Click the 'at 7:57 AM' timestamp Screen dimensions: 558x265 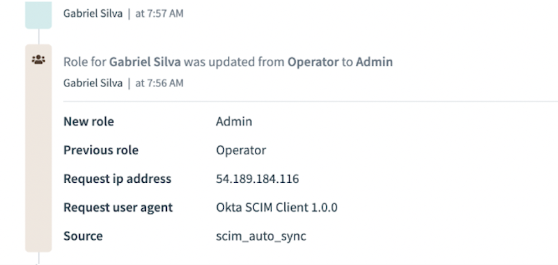[159, 14]
